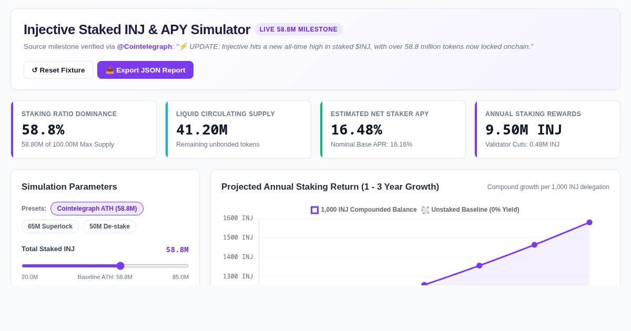Click the Reset Fixture button

click(58, 70)
